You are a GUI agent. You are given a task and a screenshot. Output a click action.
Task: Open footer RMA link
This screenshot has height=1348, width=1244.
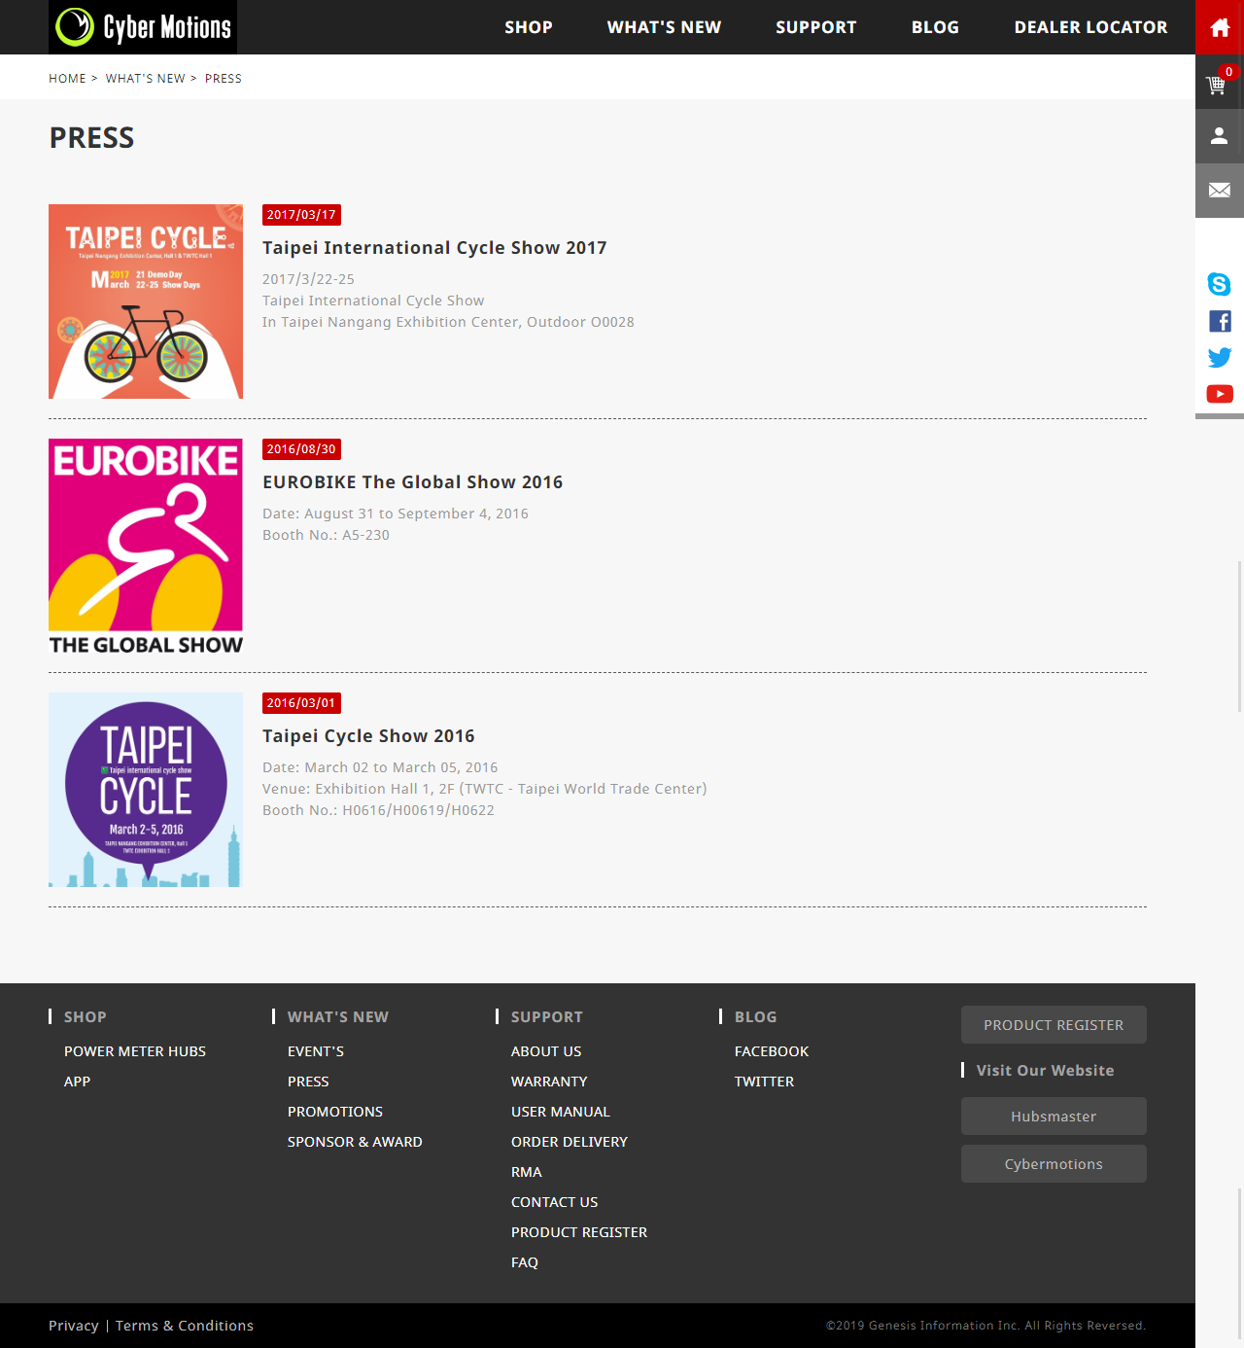527,1172
